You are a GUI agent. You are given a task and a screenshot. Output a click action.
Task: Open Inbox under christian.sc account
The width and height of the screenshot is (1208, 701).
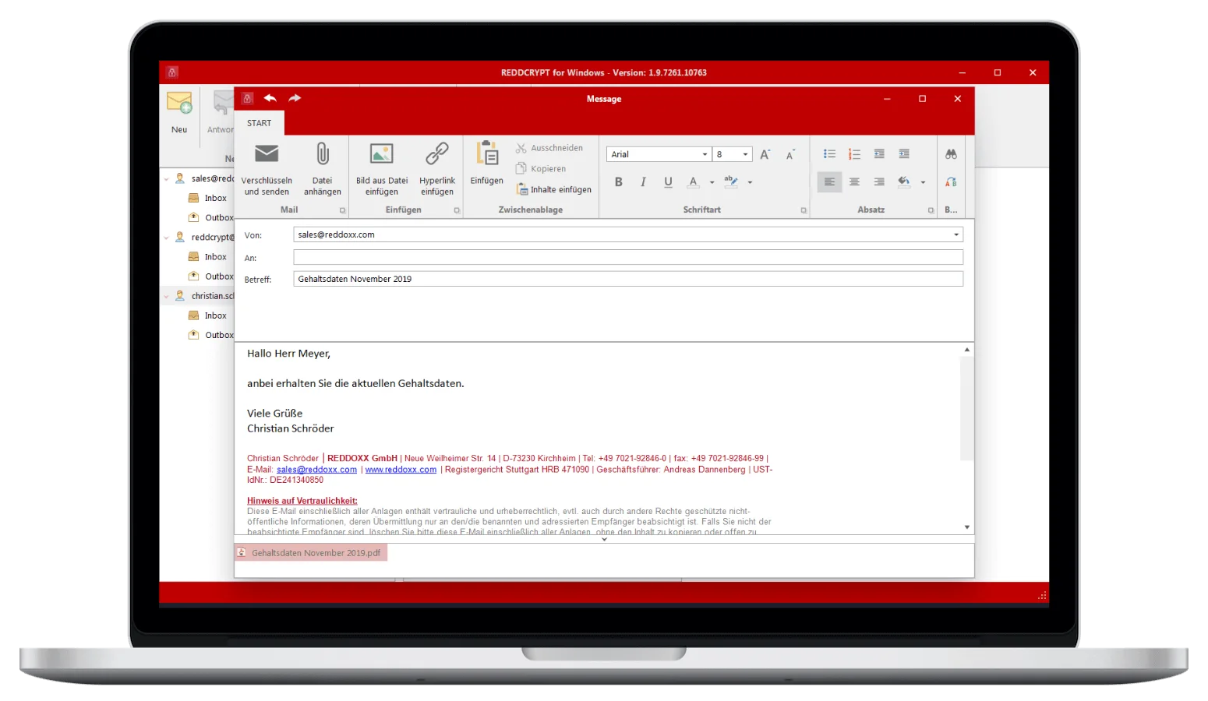tap(208, 315)
